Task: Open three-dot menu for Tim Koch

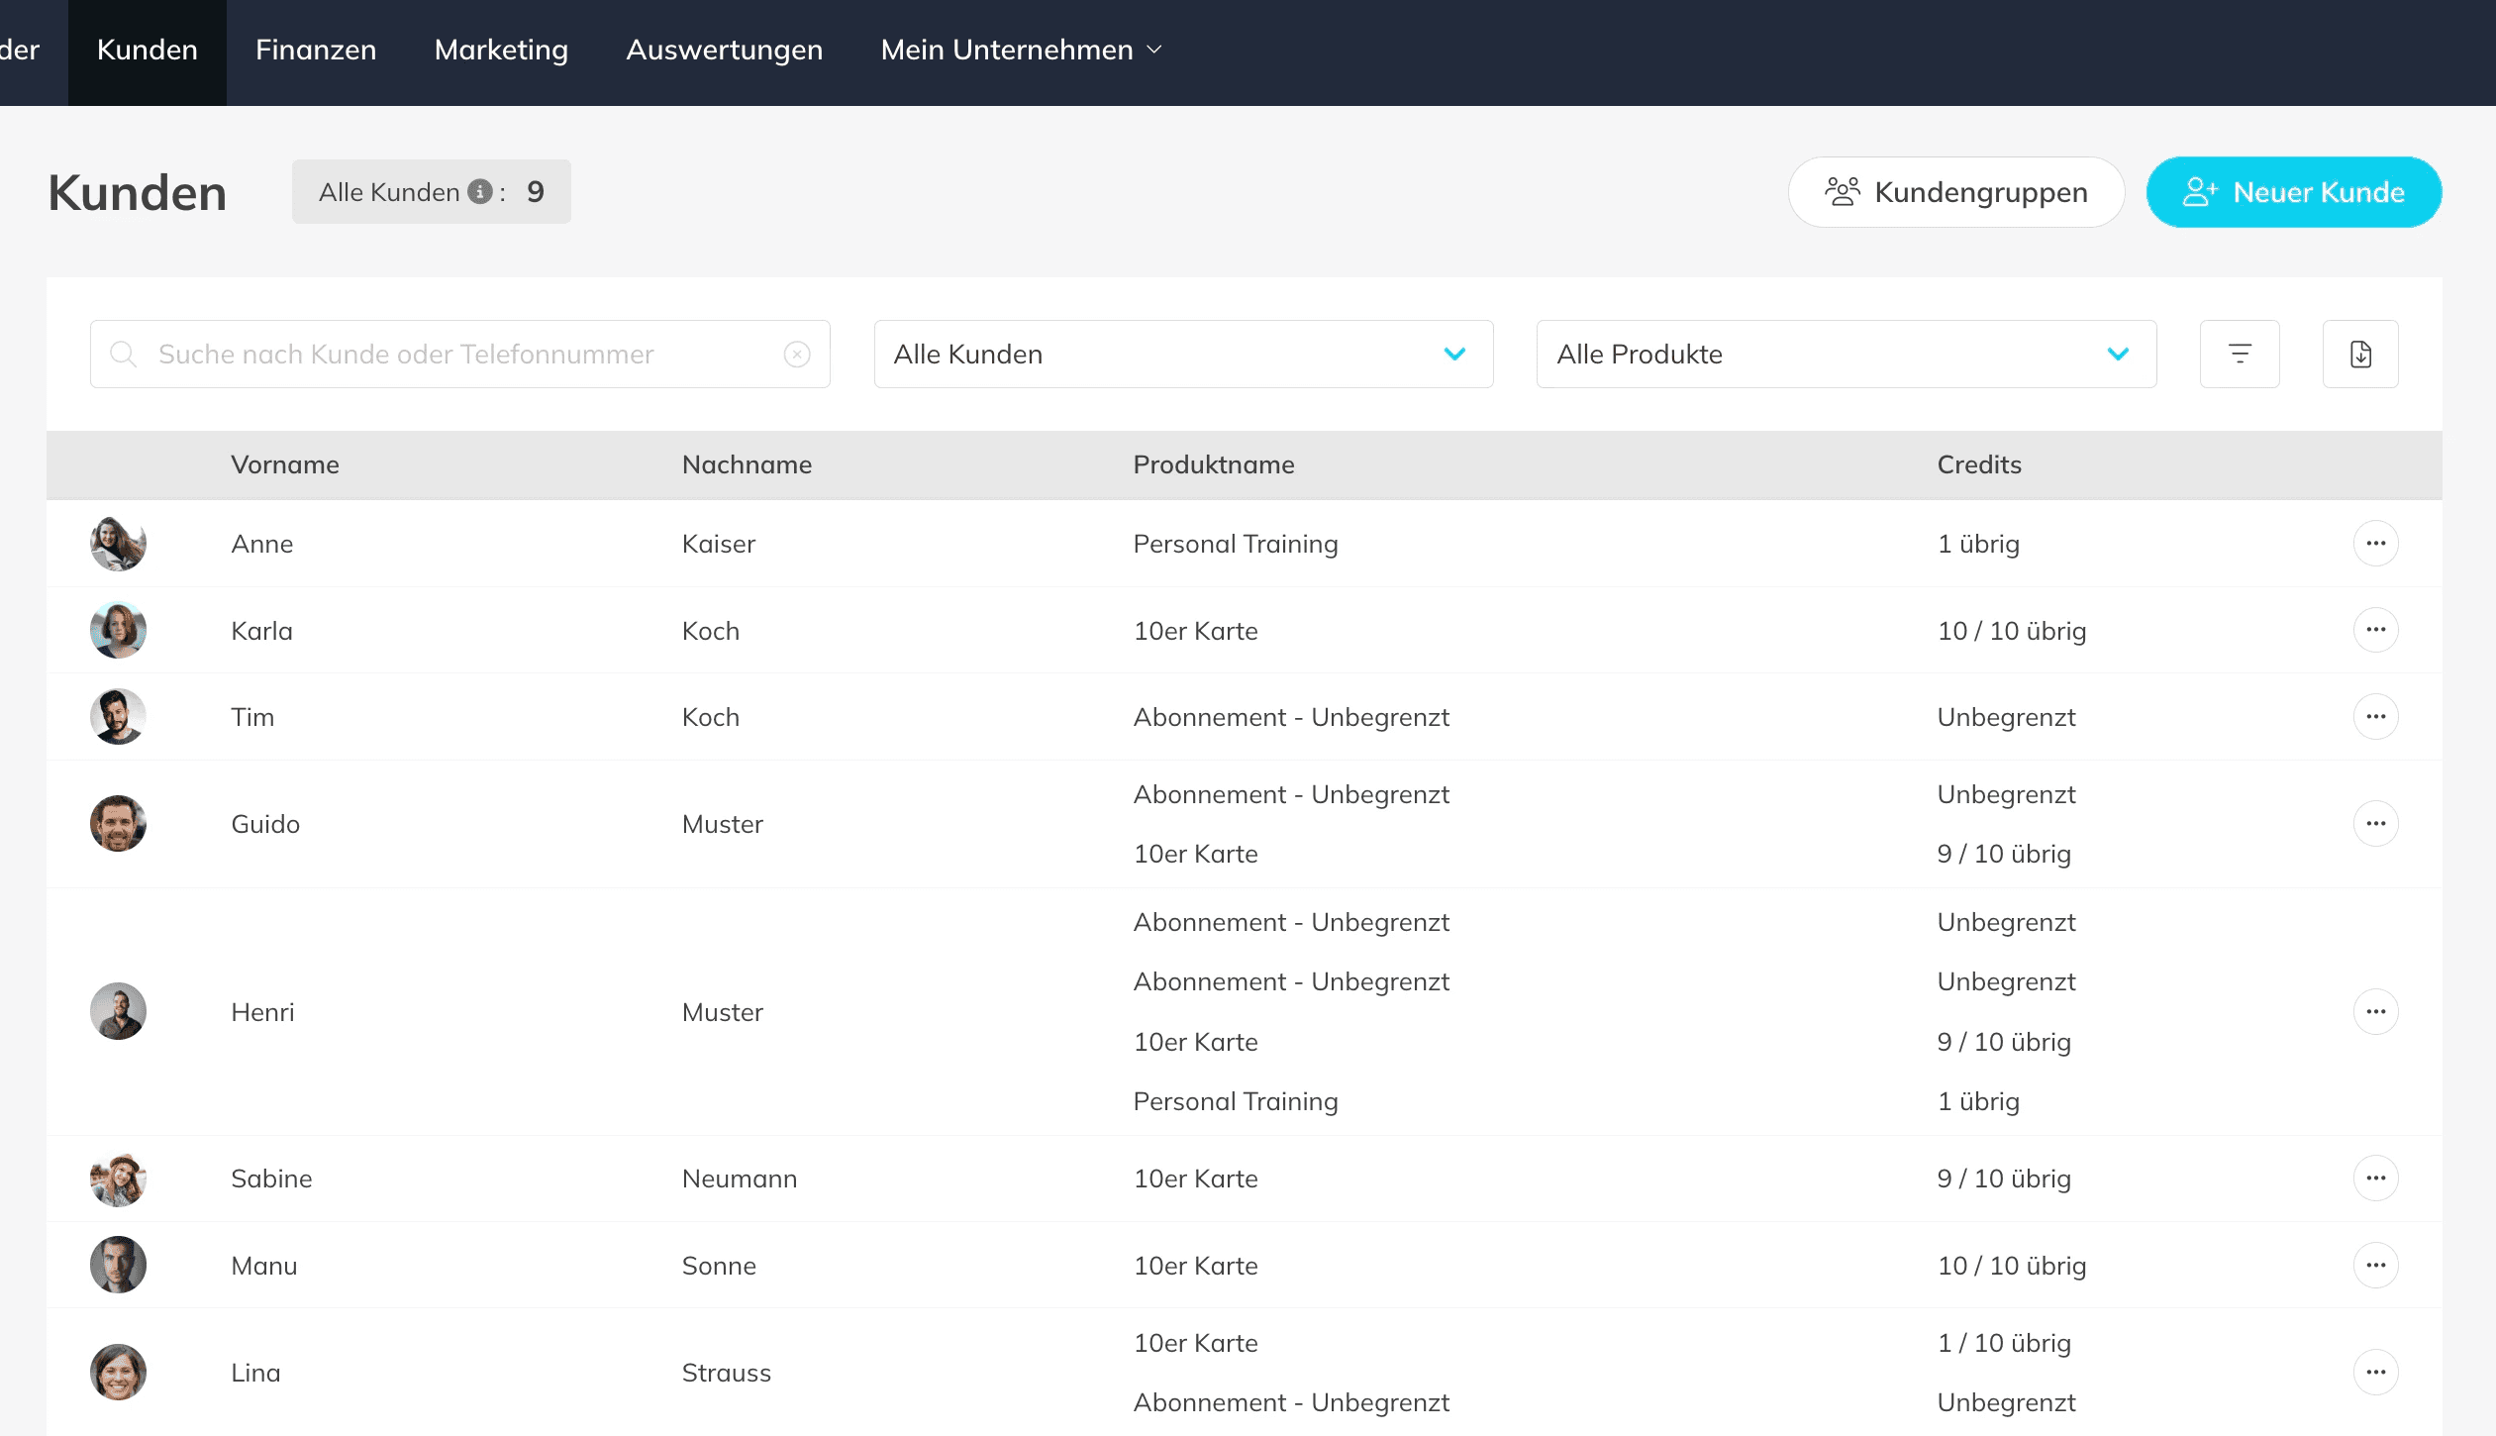Action: click(x=2375, y=716)
